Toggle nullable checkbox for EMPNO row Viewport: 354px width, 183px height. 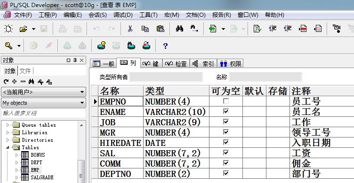[x=226, y=101]
